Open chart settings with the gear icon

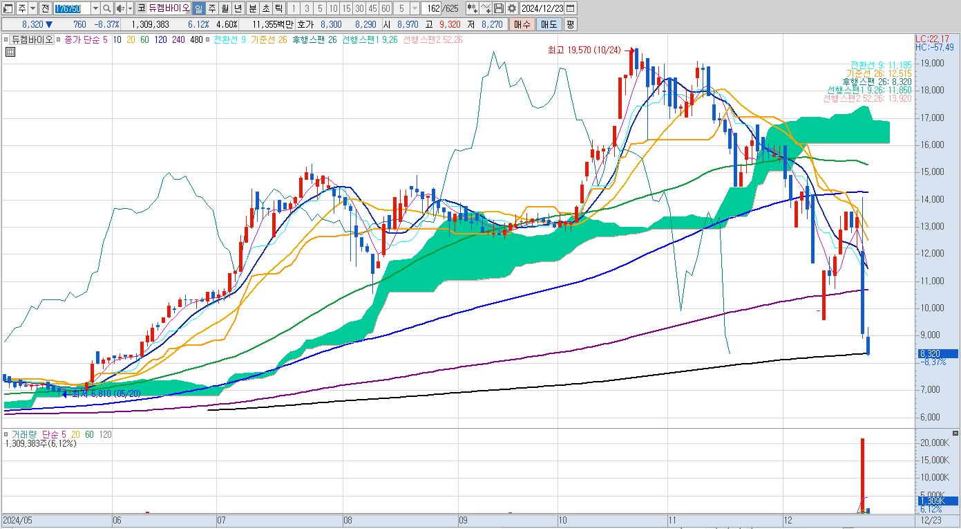(511, 8)
